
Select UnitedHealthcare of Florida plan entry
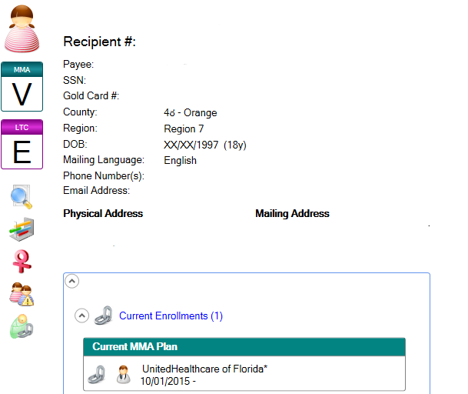point(204,369)
